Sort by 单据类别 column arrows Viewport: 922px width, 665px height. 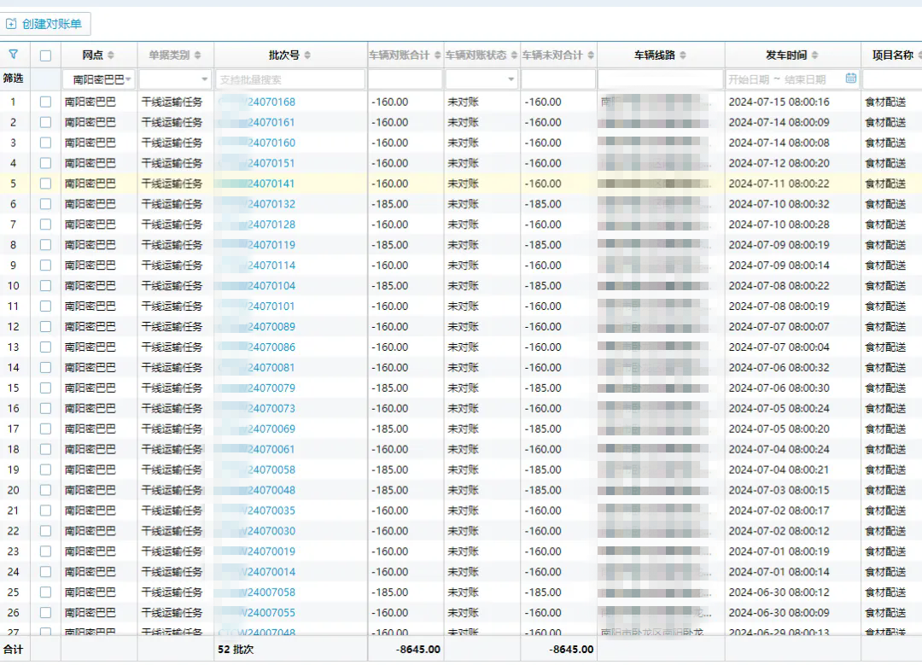(197, 55)
